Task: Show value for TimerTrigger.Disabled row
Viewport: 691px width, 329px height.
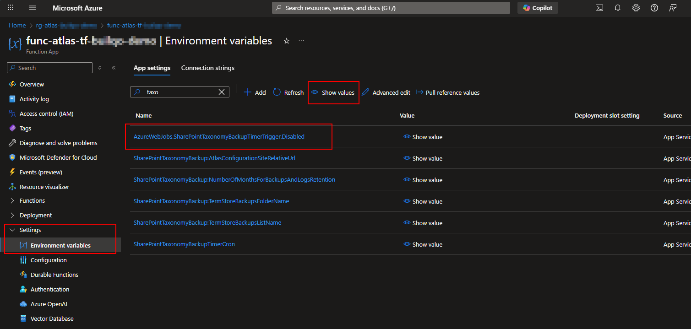Action: click(x=423, y=137)
